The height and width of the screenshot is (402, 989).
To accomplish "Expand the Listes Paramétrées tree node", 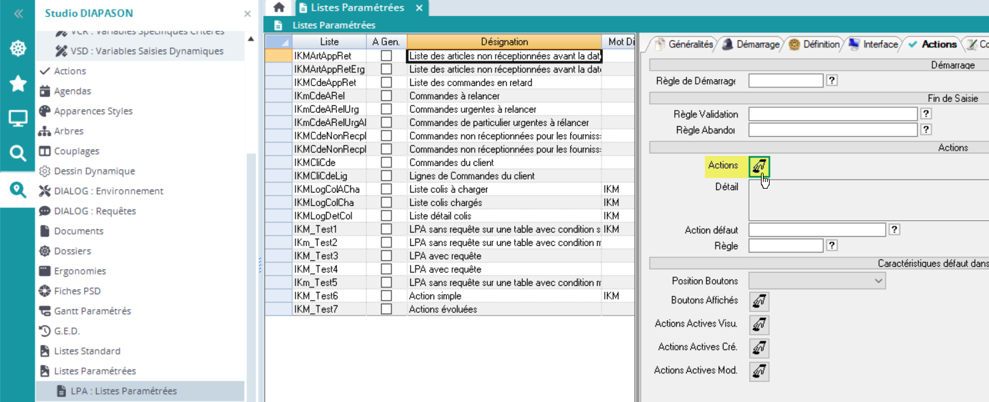I will (95, 371).
